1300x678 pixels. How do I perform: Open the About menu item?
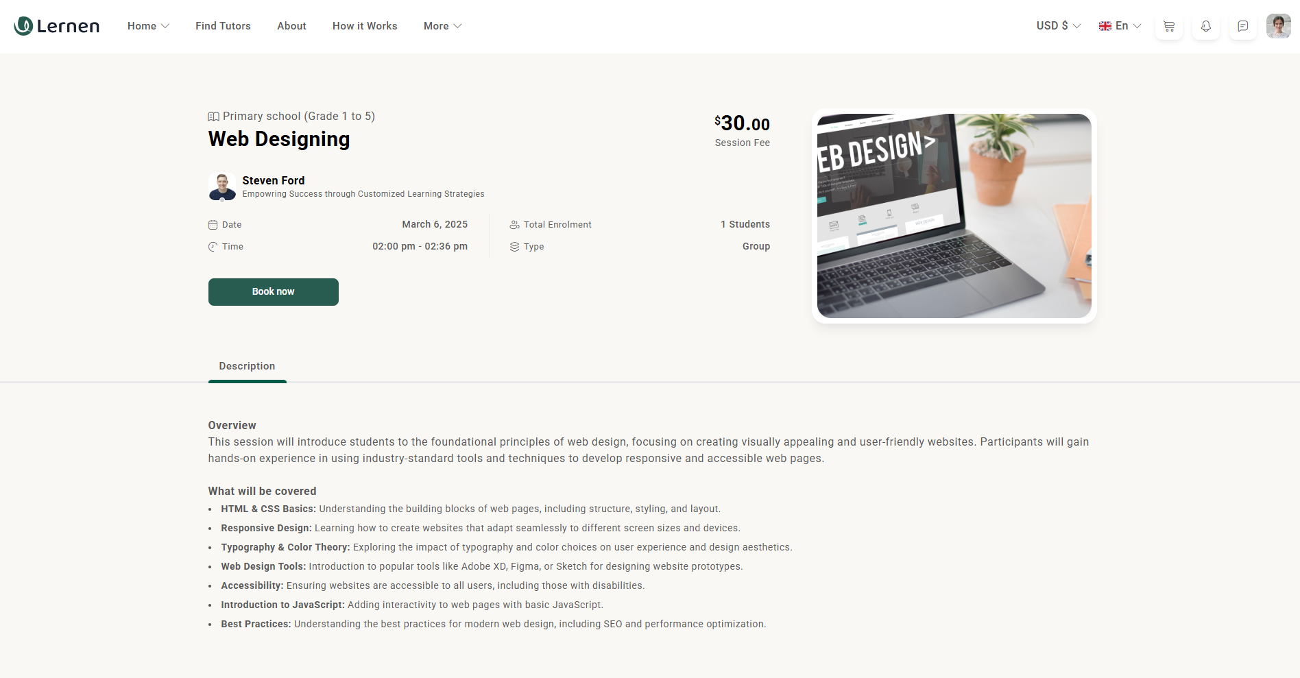[291, 26]
